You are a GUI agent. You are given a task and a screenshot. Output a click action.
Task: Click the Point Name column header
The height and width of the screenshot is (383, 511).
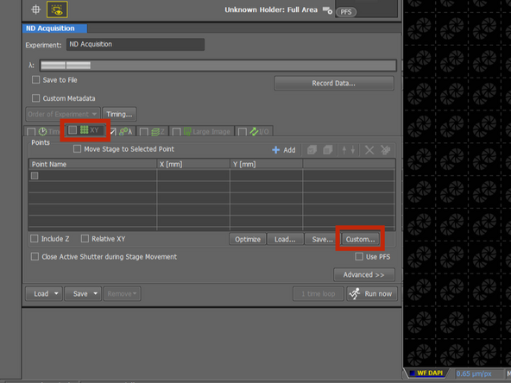tap(92, 164)
